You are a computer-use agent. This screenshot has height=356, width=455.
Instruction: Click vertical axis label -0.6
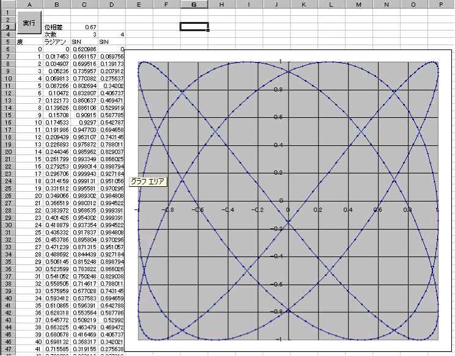coord(277,285)
